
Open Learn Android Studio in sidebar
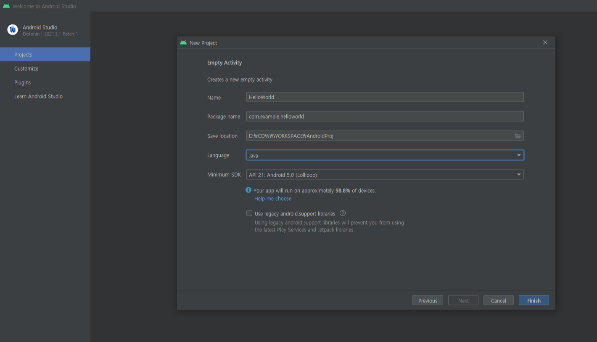click(45, 96)
